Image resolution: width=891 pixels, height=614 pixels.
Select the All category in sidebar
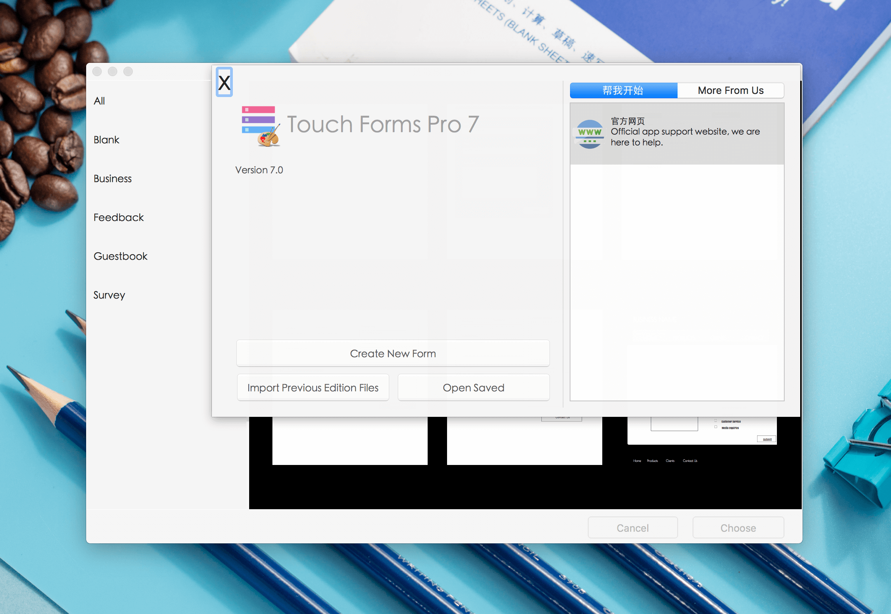point(99,101)
